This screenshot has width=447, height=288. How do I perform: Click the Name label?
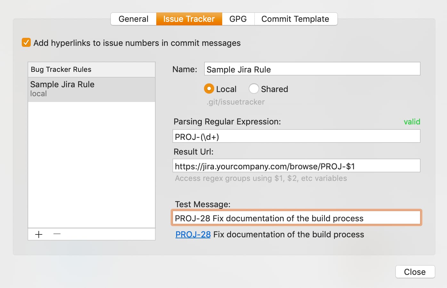pyautogui.click(x=185, y=69)
